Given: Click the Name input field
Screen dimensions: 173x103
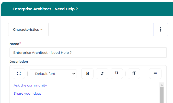Looking at the screenshot, I should click(x=88, y=53).
